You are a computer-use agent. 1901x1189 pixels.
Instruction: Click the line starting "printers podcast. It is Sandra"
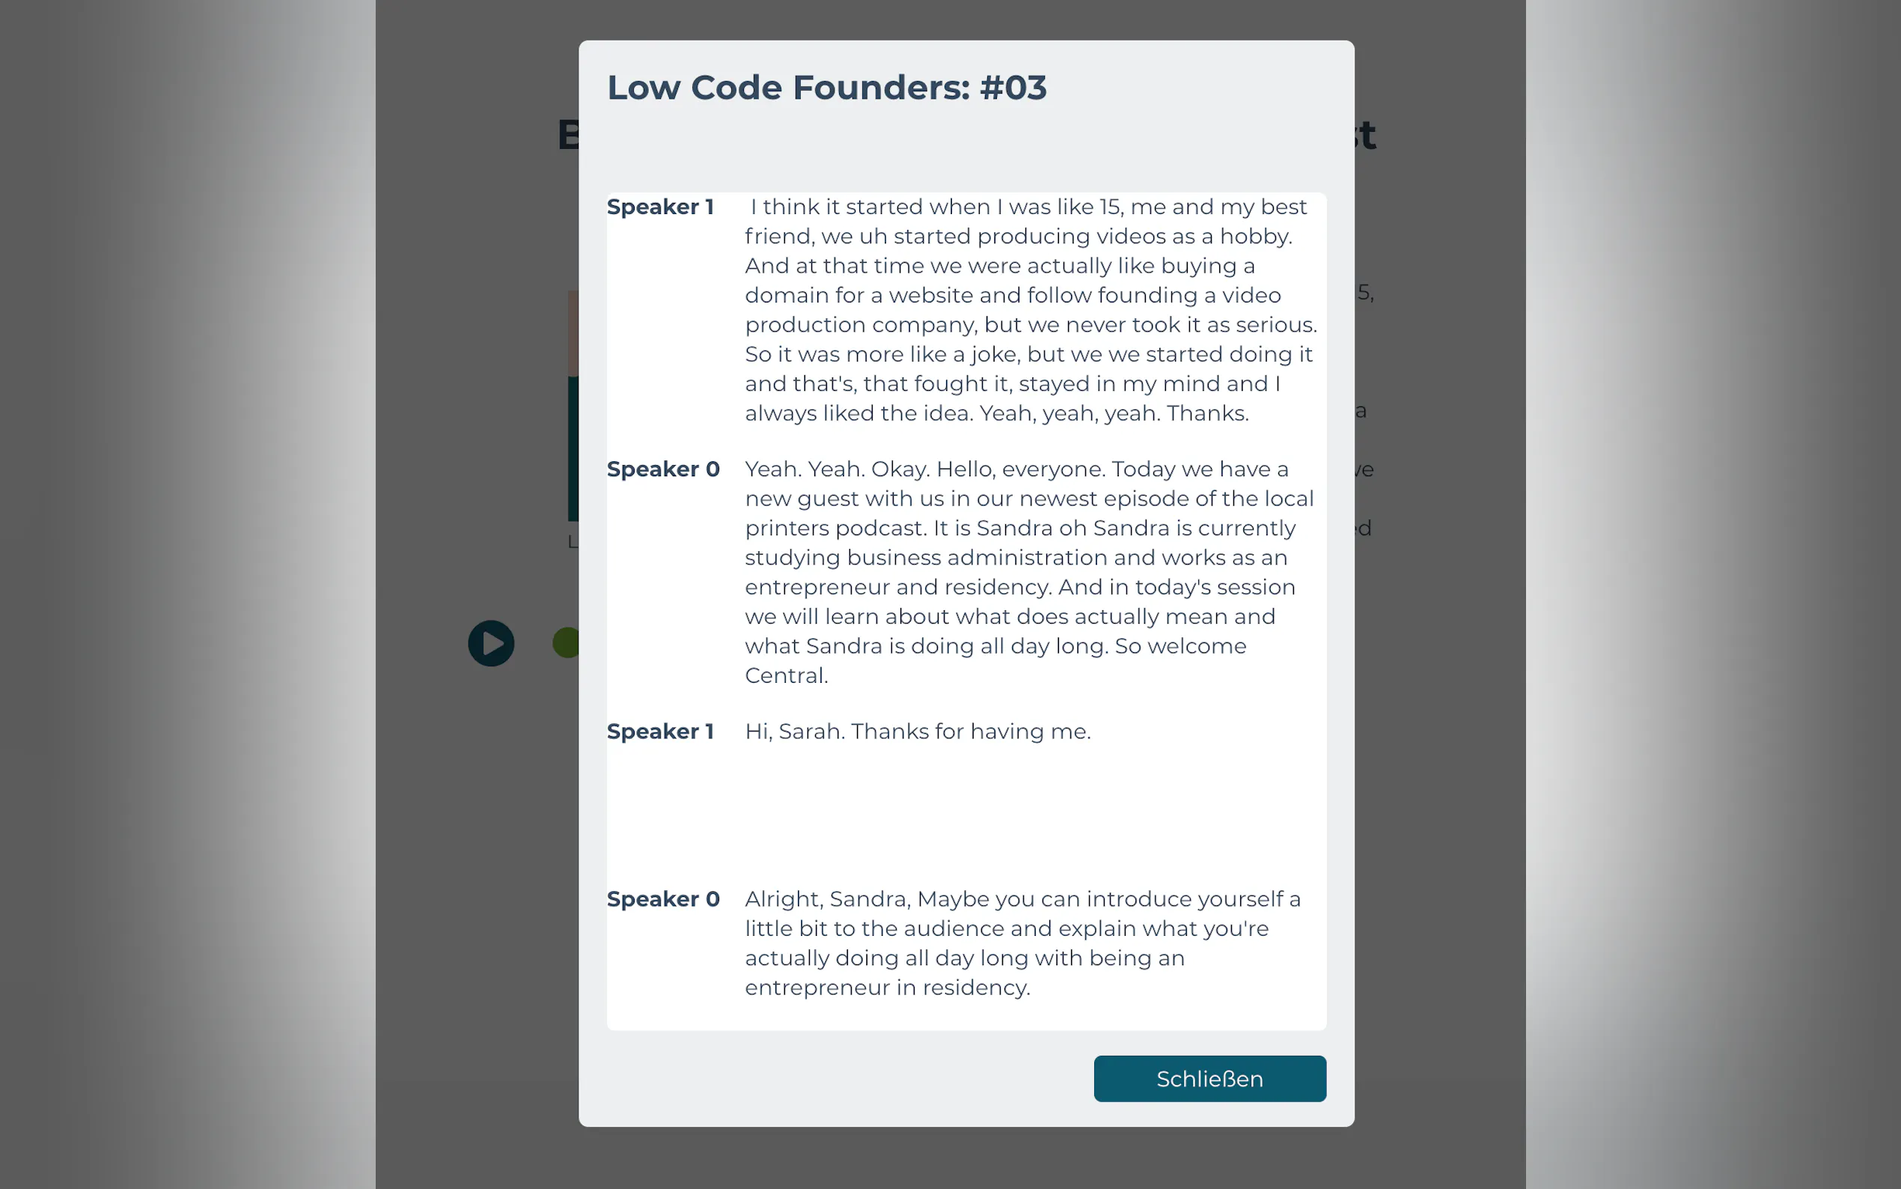1019,529
